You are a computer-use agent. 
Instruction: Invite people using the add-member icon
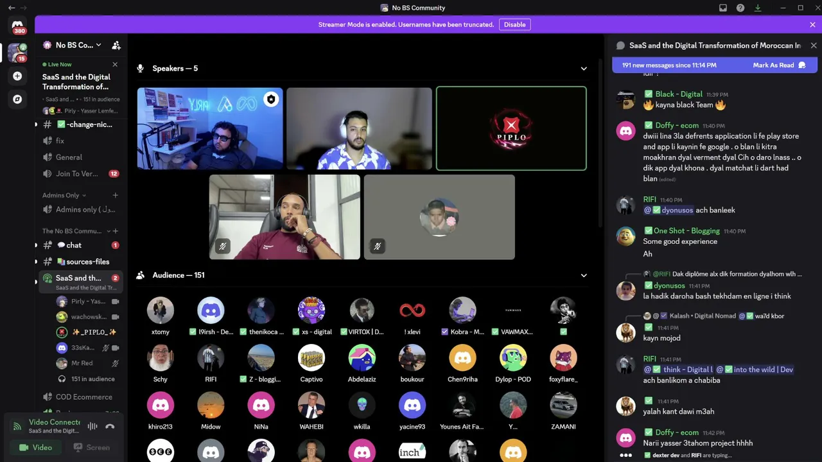coord(116,45)
